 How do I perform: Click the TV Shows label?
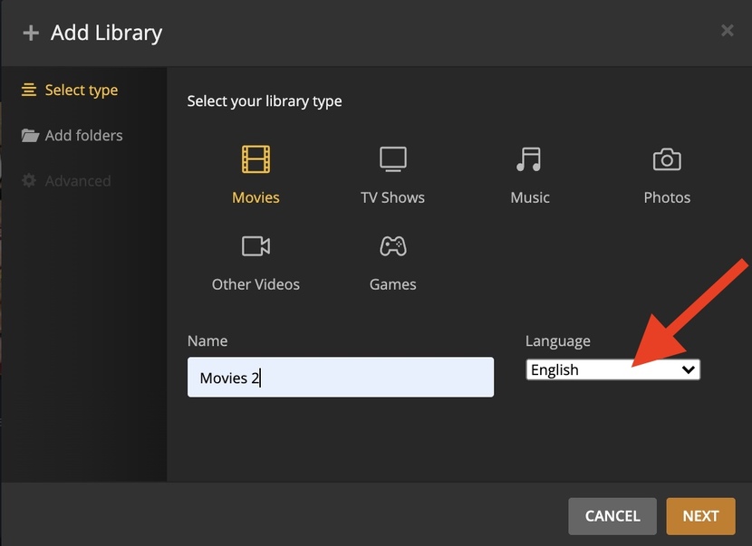(x=393, y=197)
